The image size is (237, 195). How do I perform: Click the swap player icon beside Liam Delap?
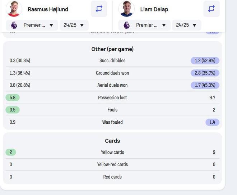(x=211, y=9)
